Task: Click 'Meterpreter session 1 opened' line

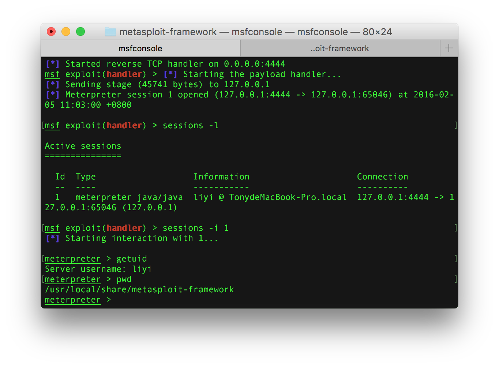Action: point(249,94)
